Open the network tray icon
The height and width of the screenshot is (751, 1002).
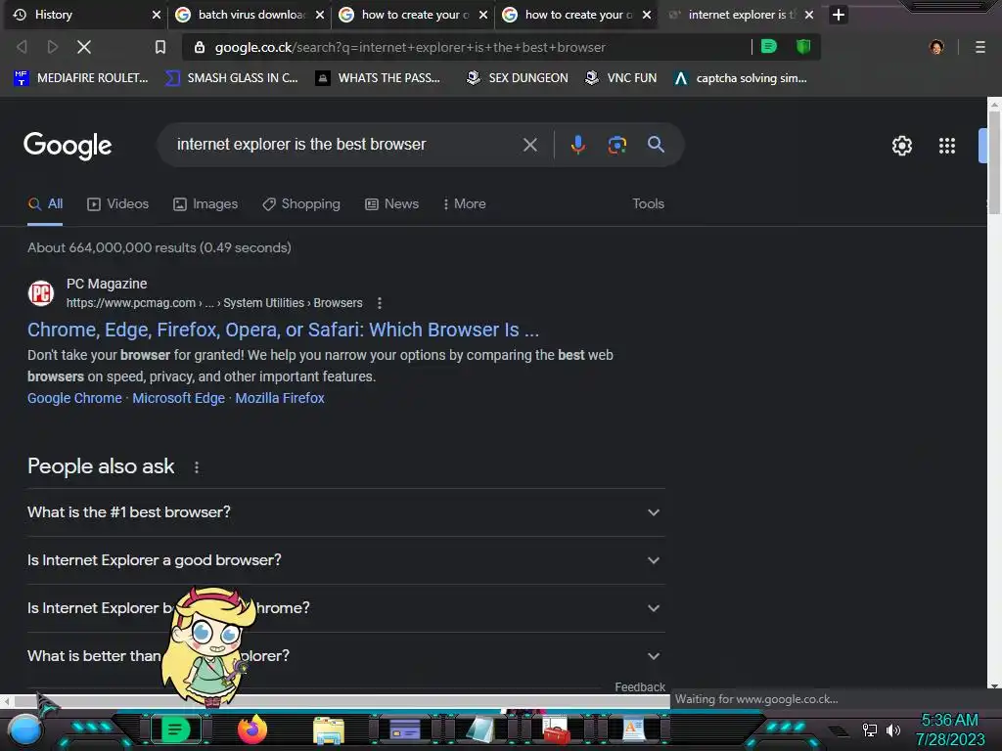click(870, 729)
